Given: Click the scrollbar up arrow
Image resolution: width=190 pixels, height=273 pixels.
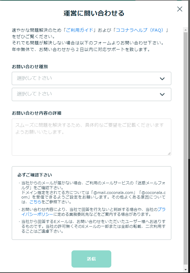Looking at the screenshot, I should pyautogui.click(x=185, y=29).
